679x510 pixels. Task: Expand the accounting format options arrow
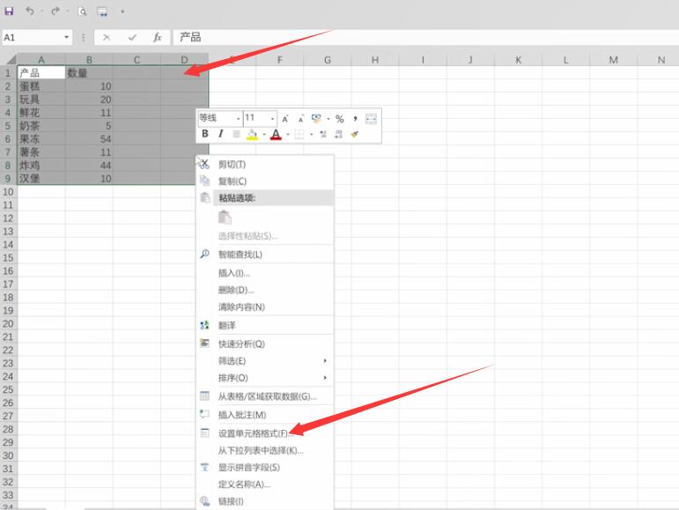pos(328,119)
